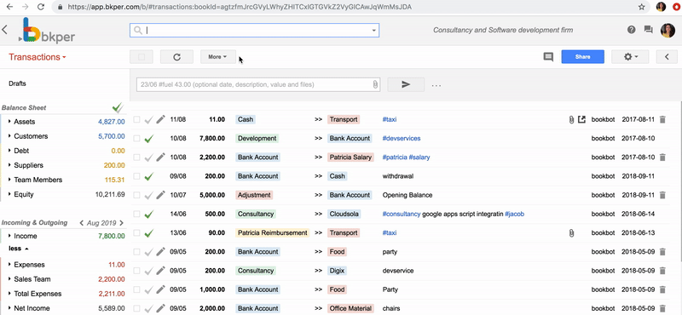Expand the Customers account group
The image size is (682, 315).
9,136
